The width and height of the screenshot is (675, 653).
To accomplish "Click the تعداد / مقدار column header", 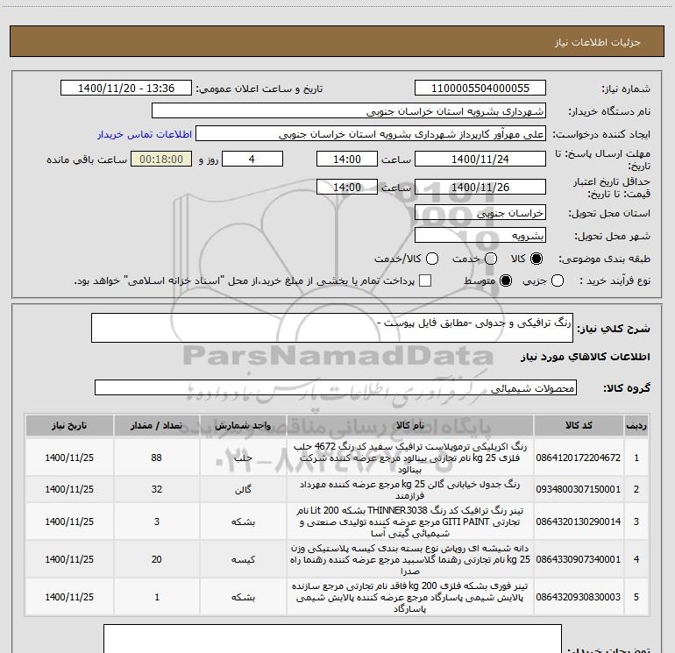I will tap(157, 426).
